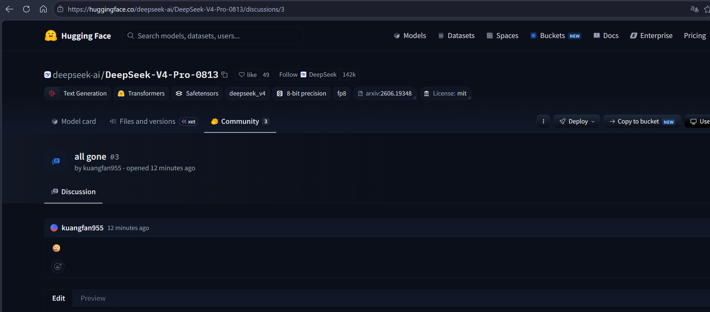Click the "all gone" discussion title

coord(90,156)
